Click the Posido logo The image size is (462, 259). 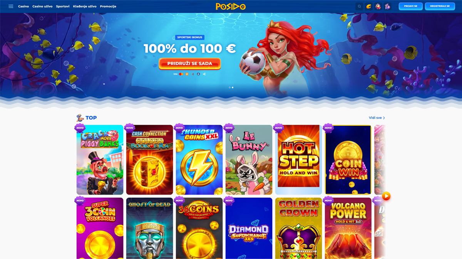coord(231,7)
